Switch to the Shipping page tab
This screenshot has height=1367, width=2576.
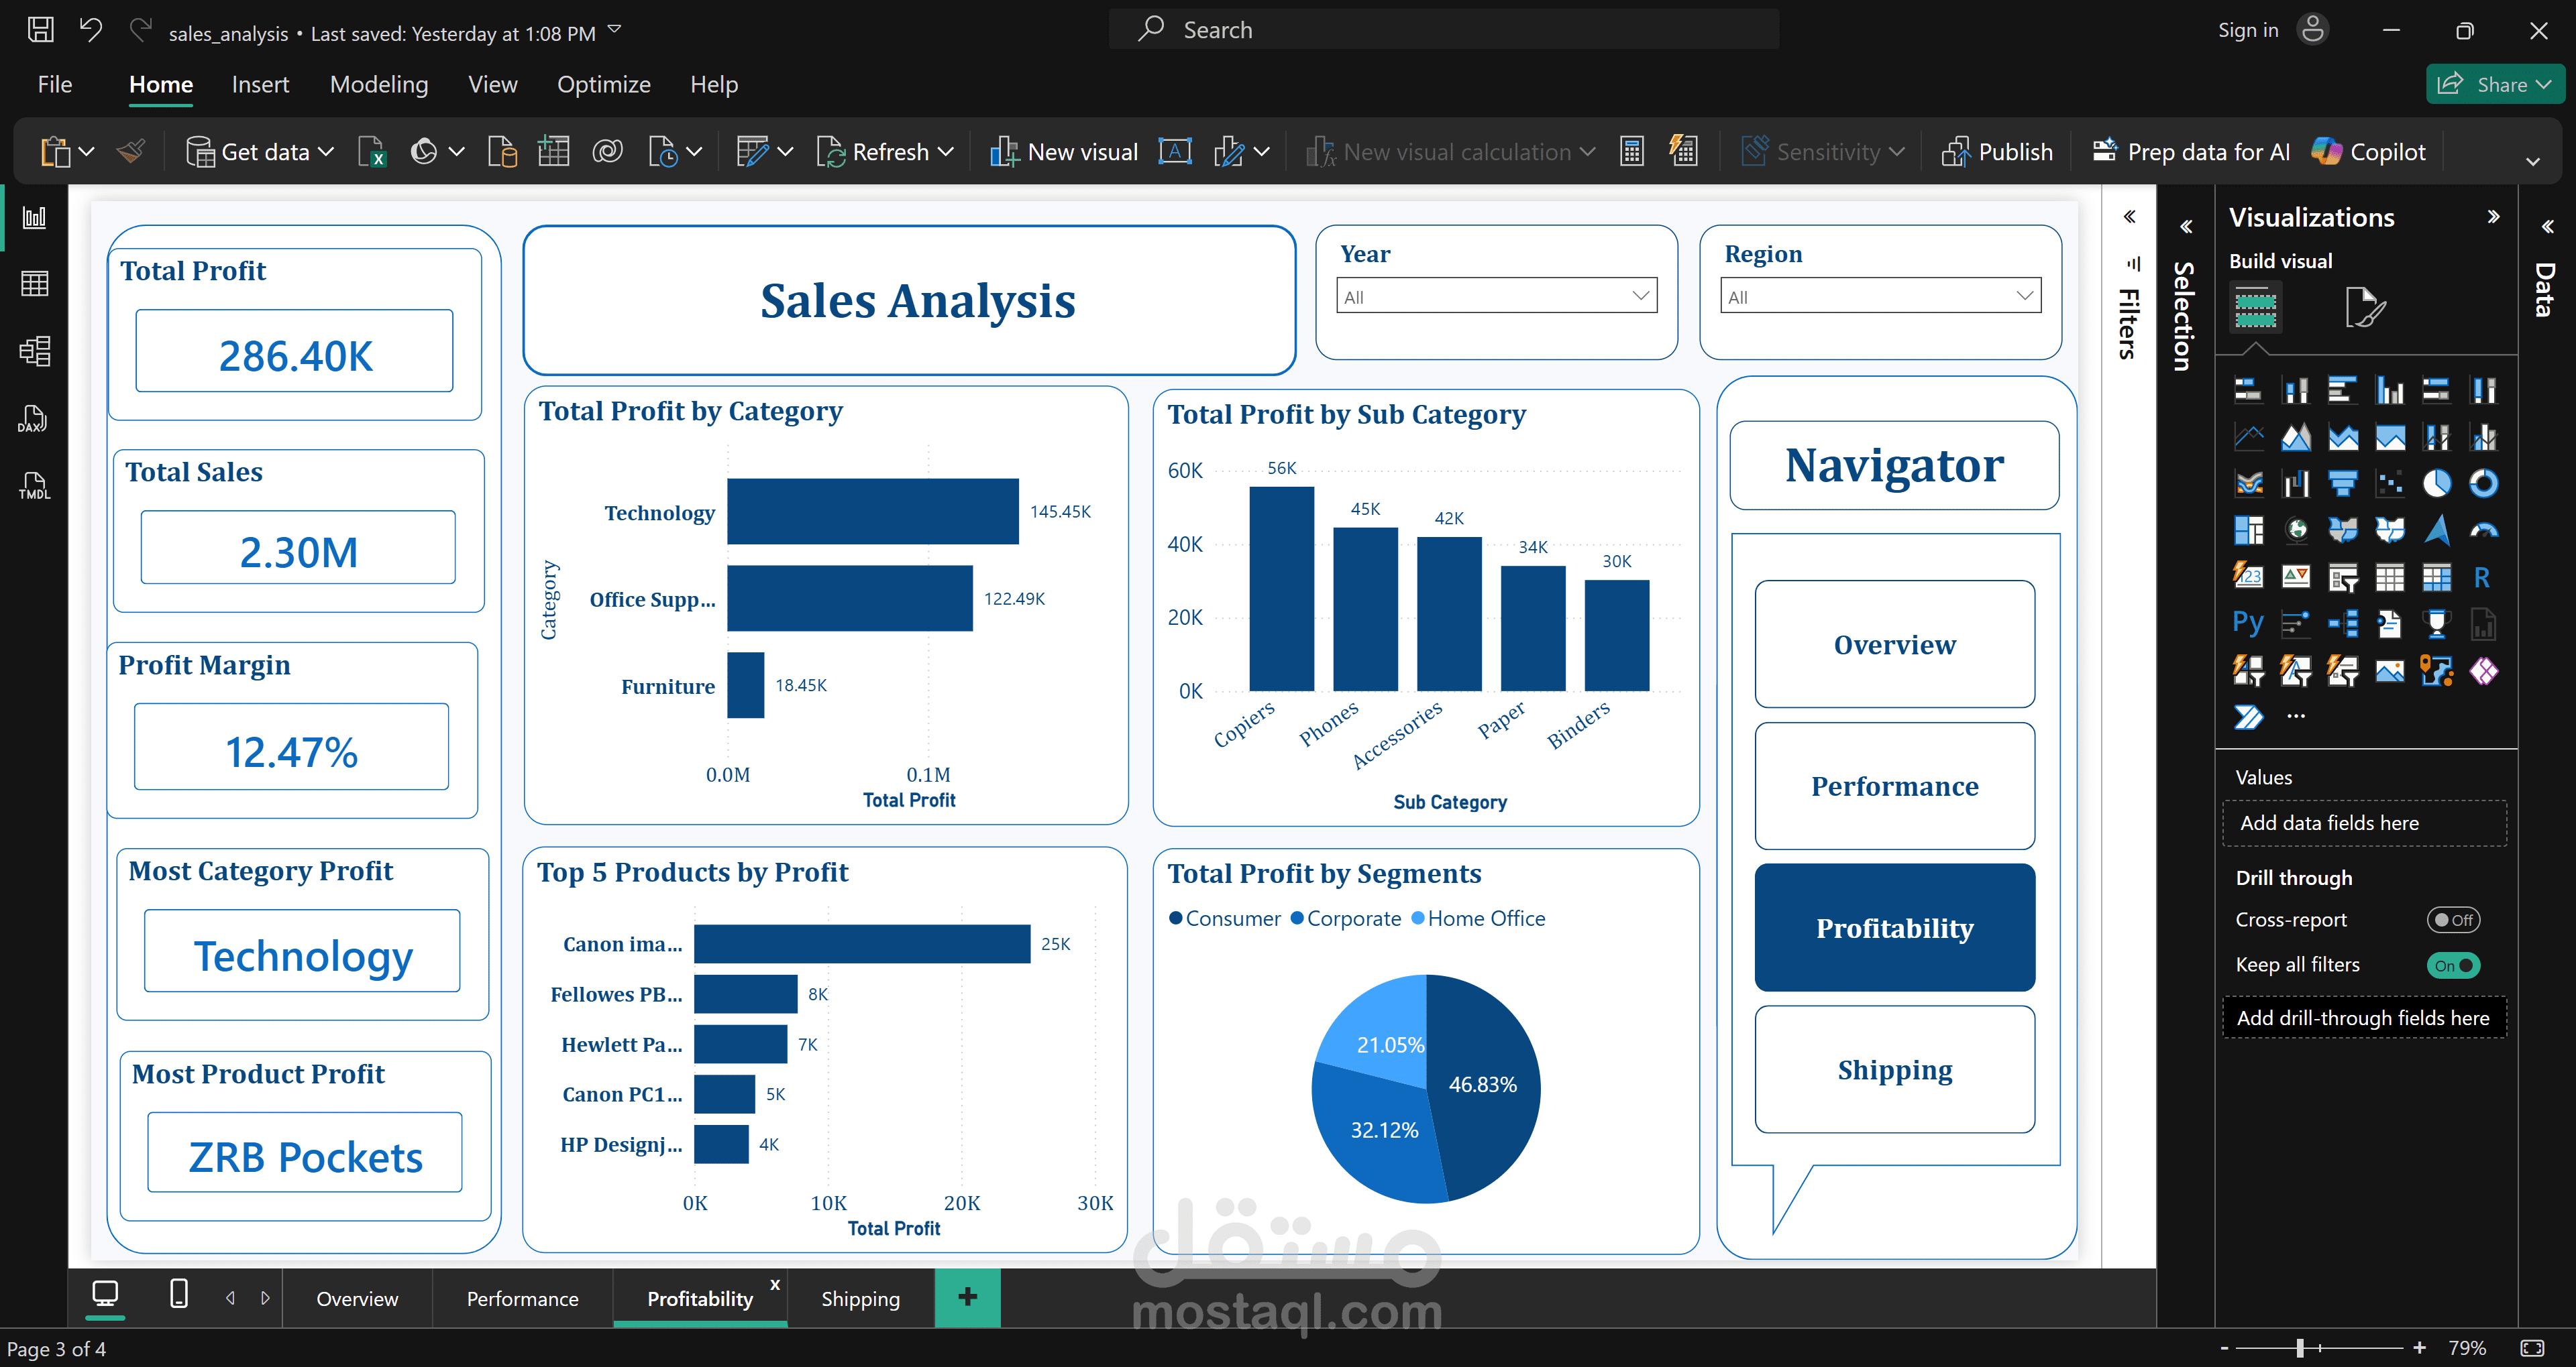[860, 1298]
